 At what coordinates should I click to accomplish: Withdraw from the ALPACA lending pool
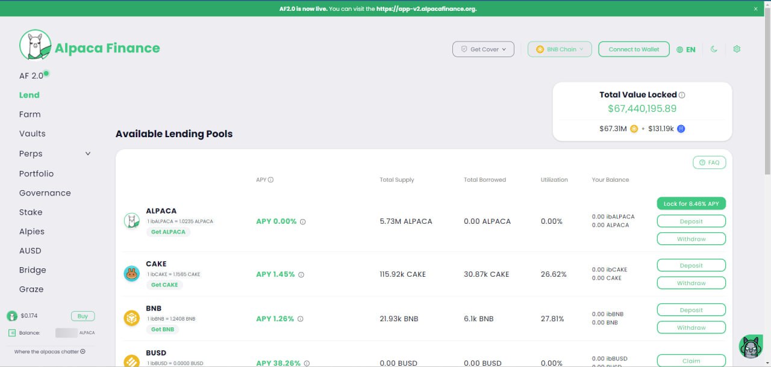pos(691,239)
